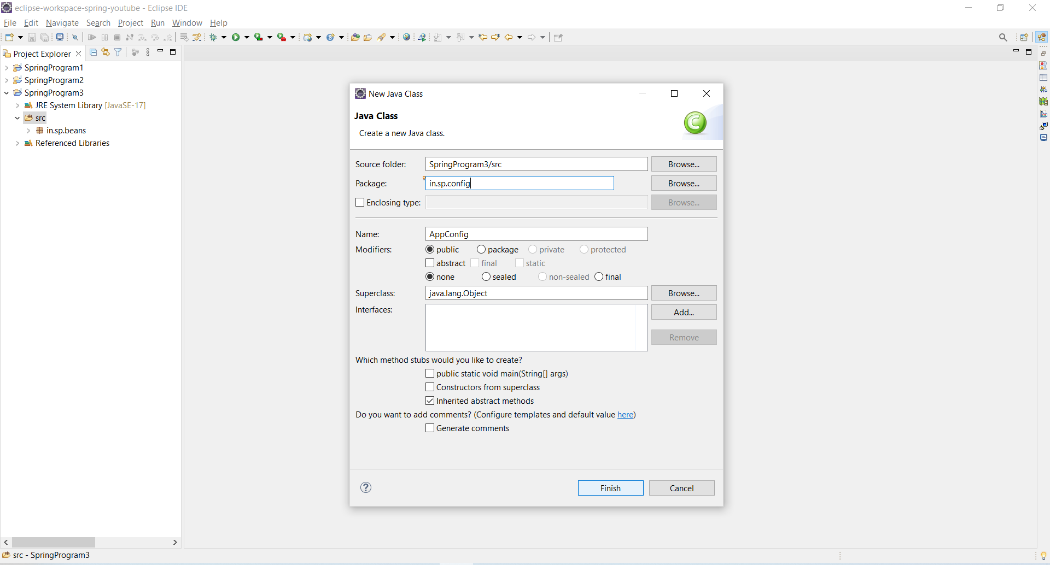Click the Finish button
The width and height of the screenshot is (1050, 565).
point(610,488)
